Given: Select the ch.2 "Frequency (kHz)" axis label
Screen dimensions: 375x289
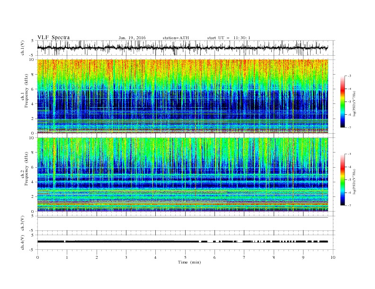Looking at the screenshot, I should 27,168.
